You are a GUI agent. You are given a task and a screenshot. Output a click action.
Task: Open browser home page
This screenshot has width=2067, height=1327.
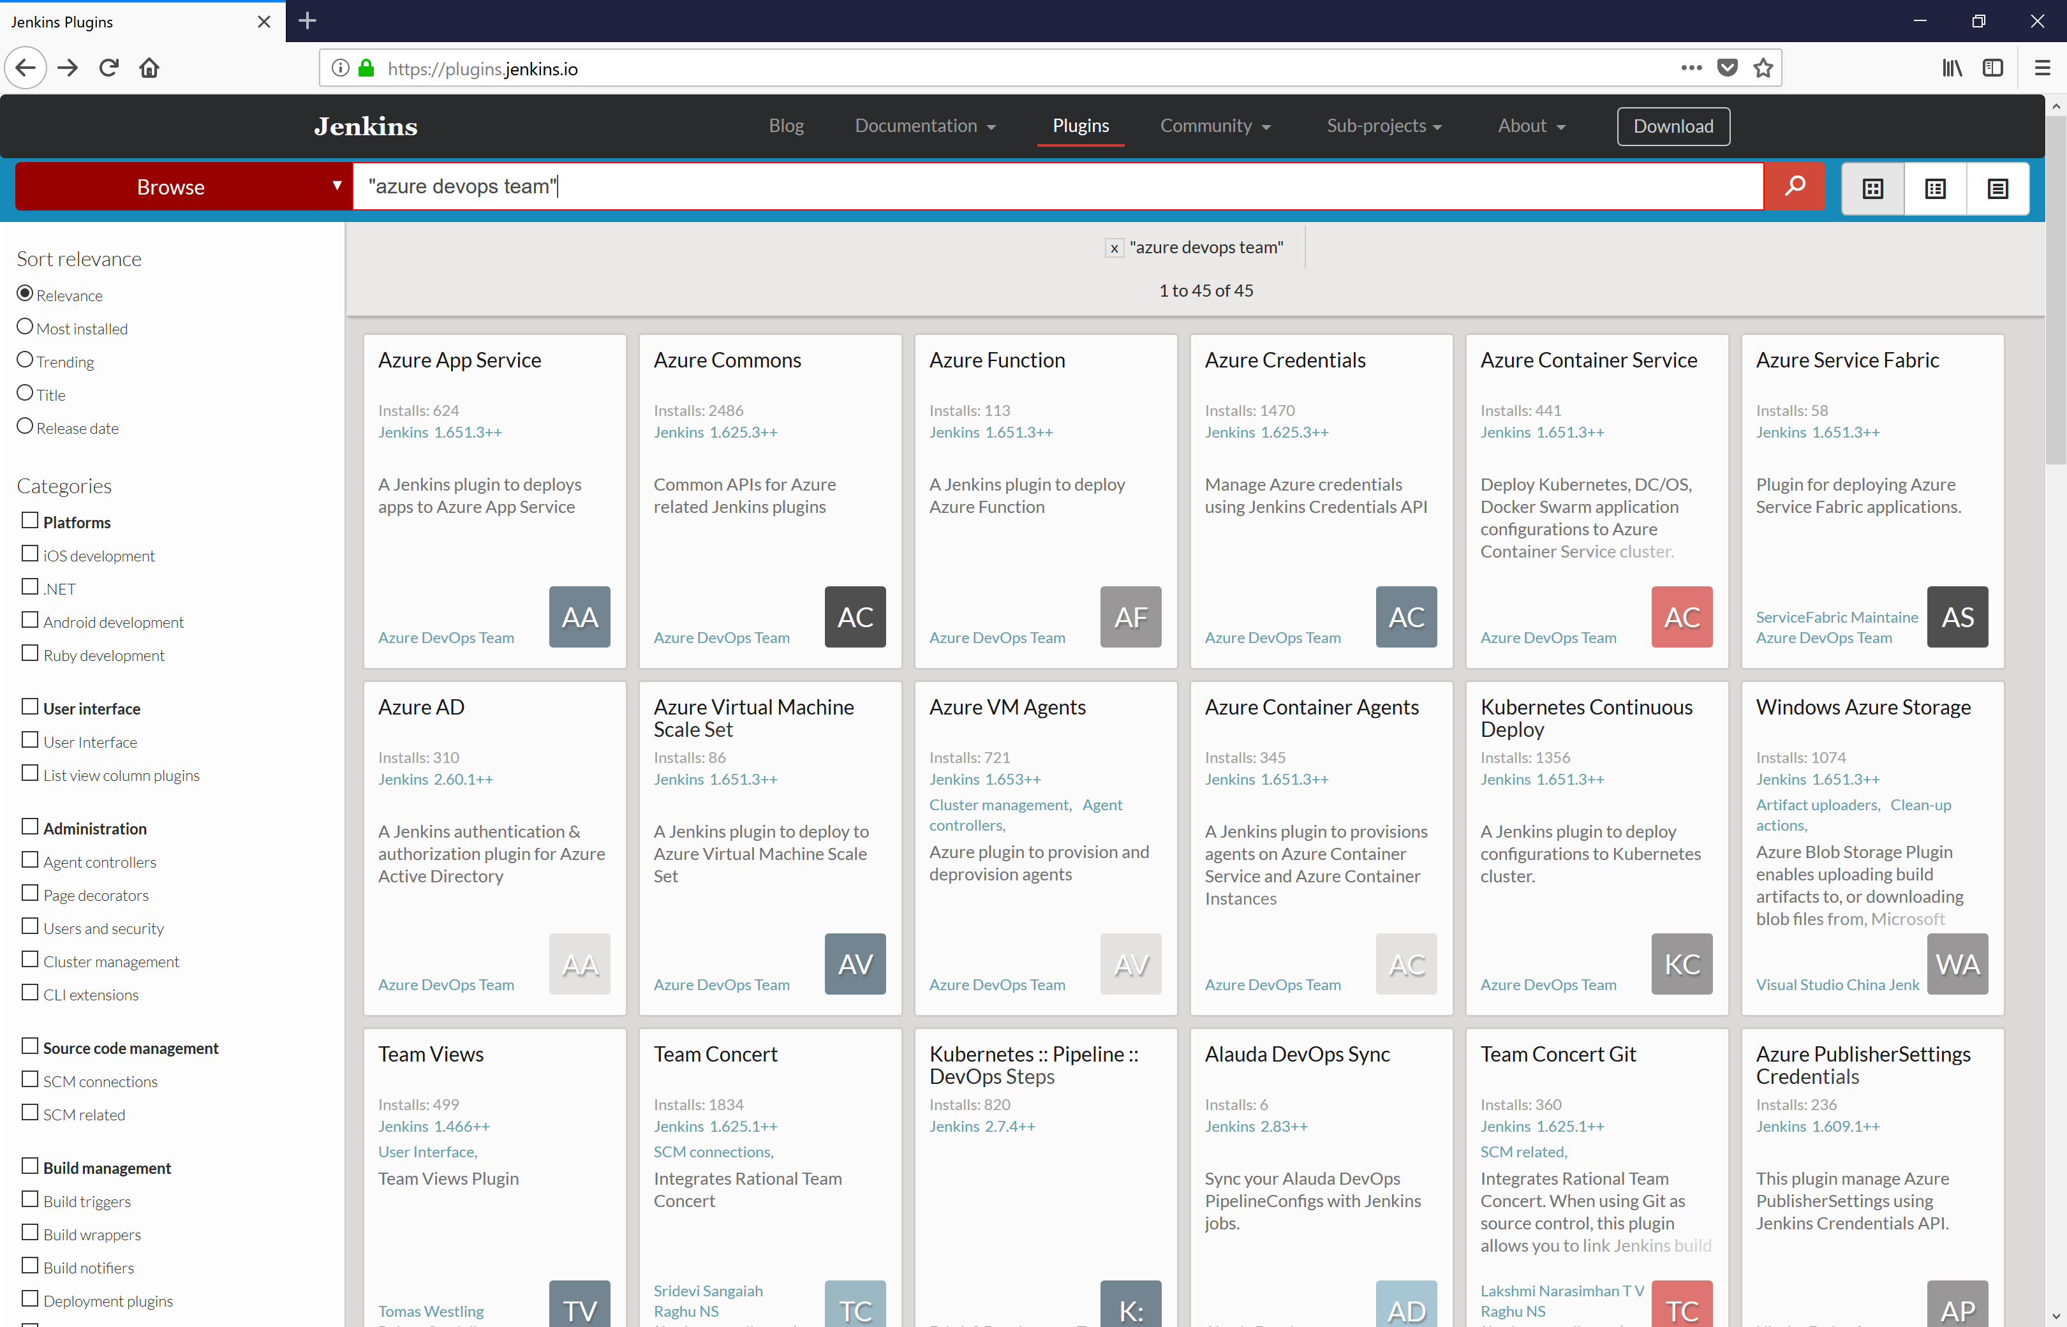(x=149, y=68)
